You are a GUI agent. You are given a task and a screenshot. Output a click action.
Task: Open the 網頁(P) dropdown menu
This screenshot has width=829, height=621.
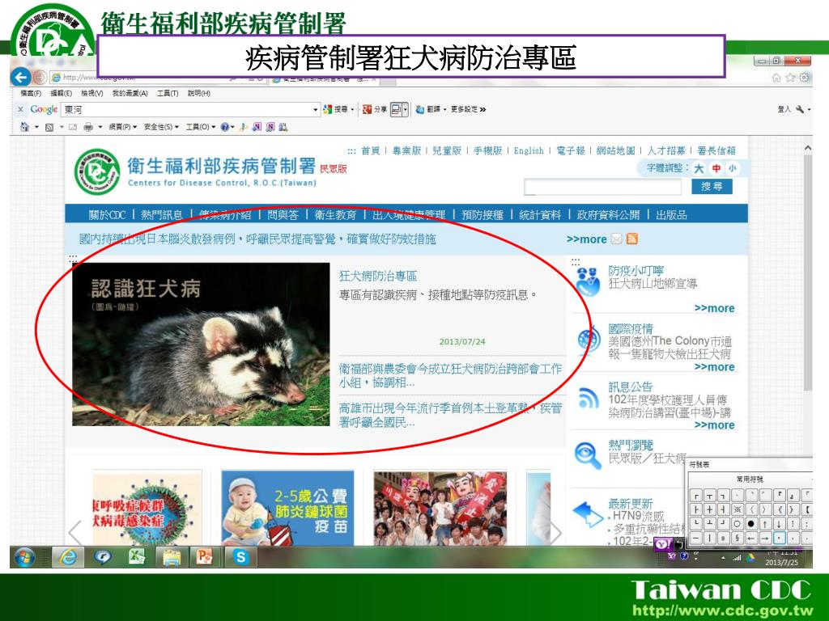click(x=123, y=127)
